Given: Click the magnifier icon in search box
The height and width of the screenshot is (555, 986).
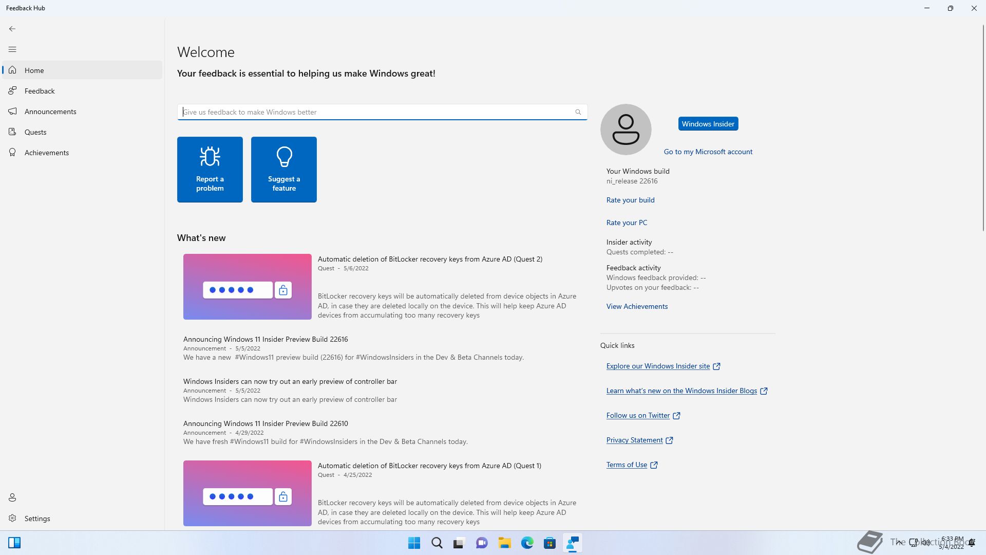Looking at the screenshot, I should (578, 112).
